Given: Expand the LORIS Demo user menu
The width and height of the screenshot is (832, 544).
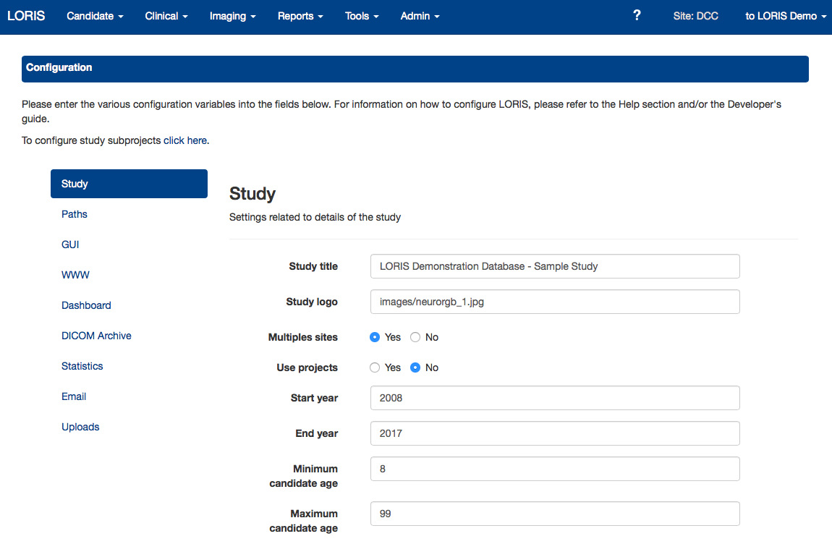Looking at the screenshot, I should [785, 16].
